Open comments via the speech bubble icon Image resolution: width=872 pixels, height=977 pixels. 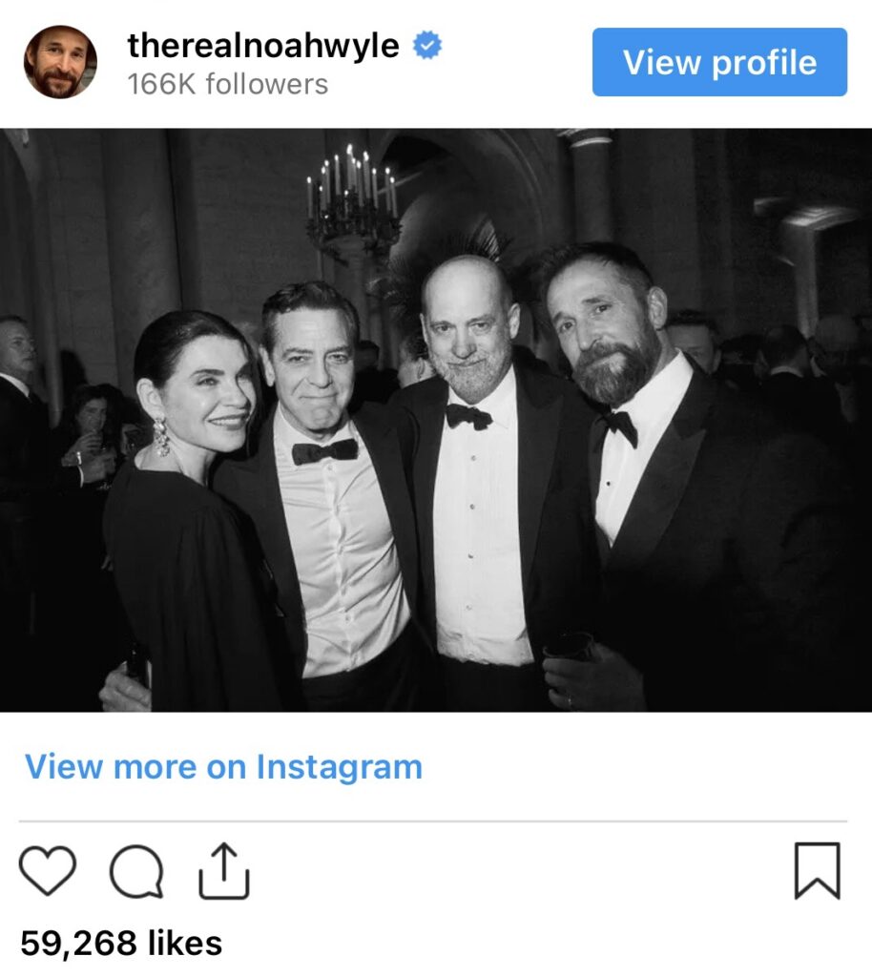(x=135, y=870)
